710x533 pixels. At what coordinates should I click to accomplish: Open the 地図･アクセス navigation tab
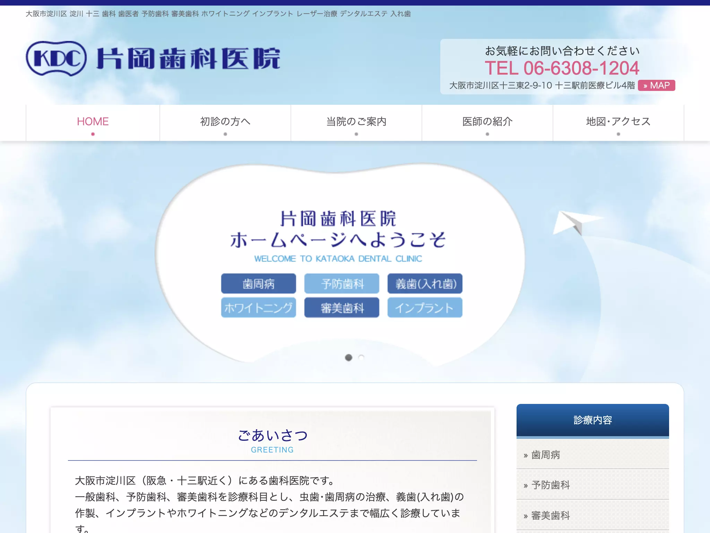[618, 123]
